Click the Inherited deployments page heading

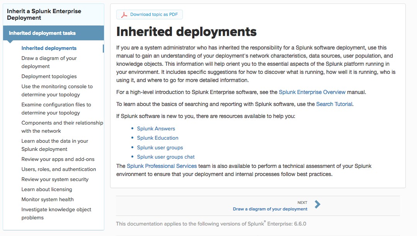coord(186,32)
